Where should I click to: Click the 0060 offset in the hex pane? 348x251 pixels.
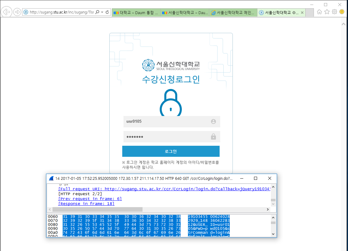coord(53,217)
